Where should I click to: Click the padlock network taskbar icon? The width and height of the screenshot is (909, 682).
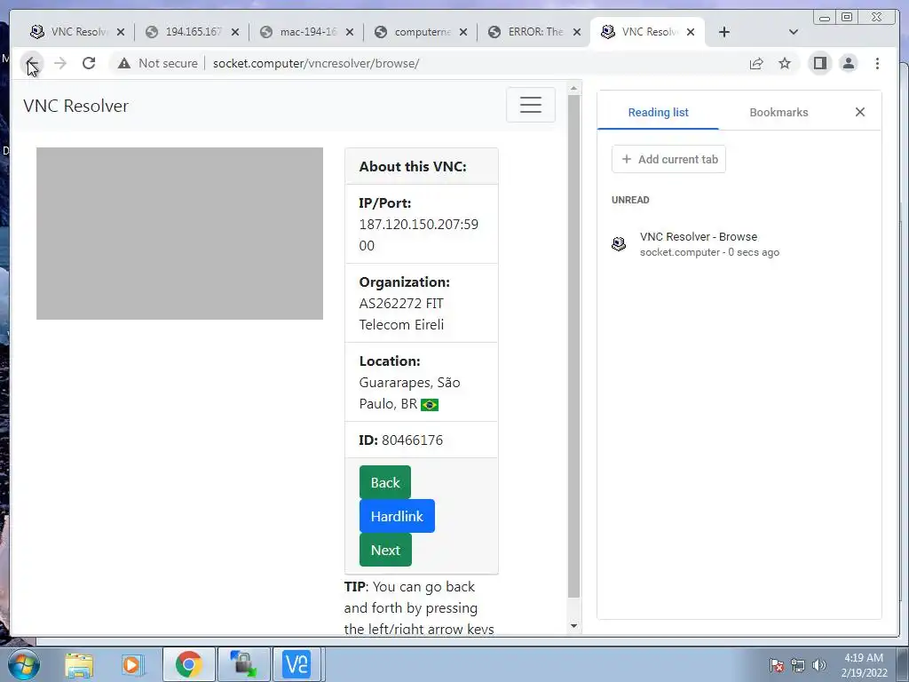pos(243,664)
